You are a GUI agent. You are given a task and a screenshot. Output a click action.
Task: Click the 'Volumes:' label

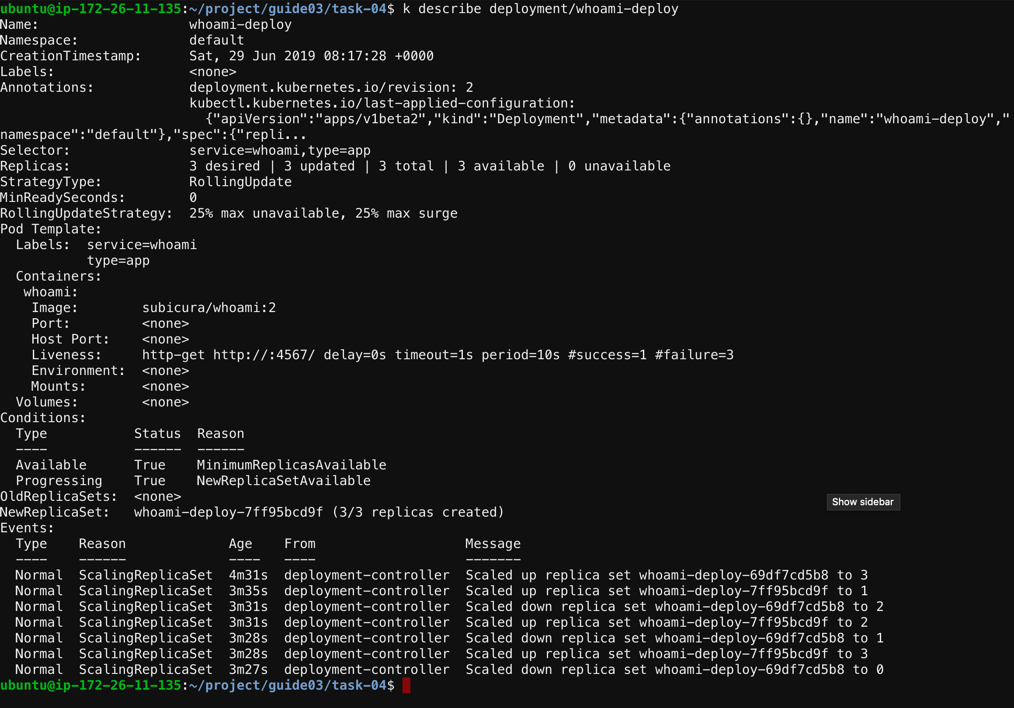pyautogui.click(x=47, y=403)
